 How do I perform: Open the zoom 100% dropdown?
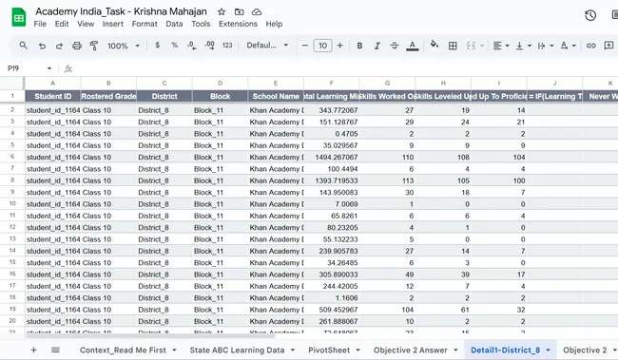[x=124, y=46]
